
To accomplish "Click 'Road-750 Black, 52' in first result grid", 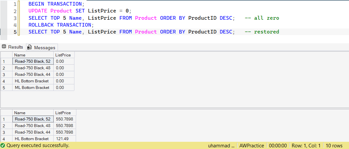I will pos(33,61).
